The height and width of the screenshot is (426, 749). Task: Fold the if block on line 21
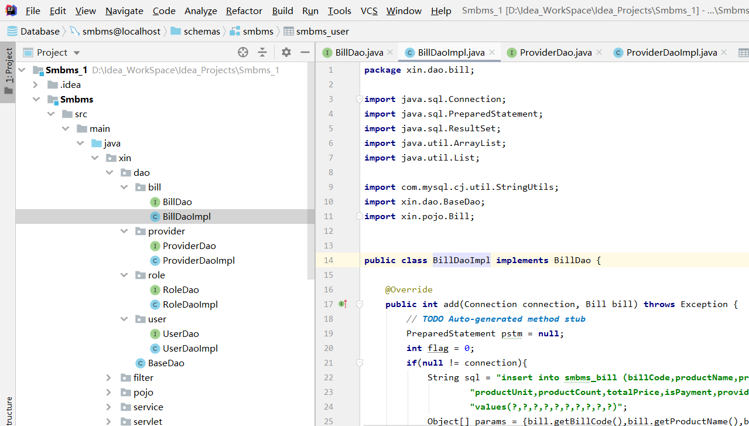click(360, 363)
